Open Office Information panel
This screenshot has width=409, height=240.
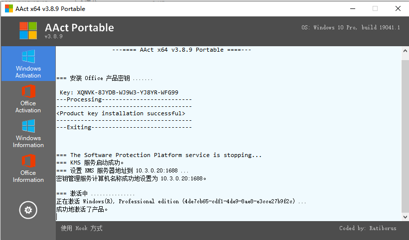click(x=28, y=168)
